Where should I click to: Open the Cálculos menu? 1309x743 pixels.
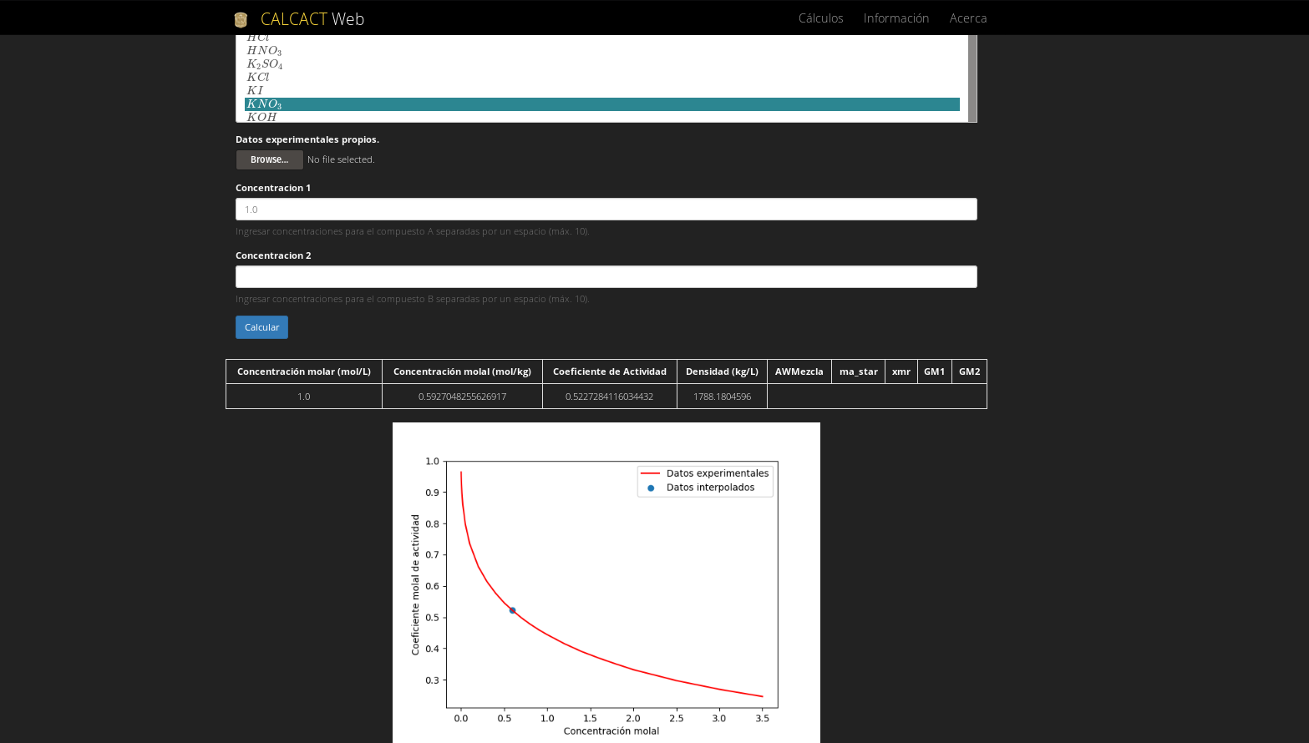[x=819, y=18]
